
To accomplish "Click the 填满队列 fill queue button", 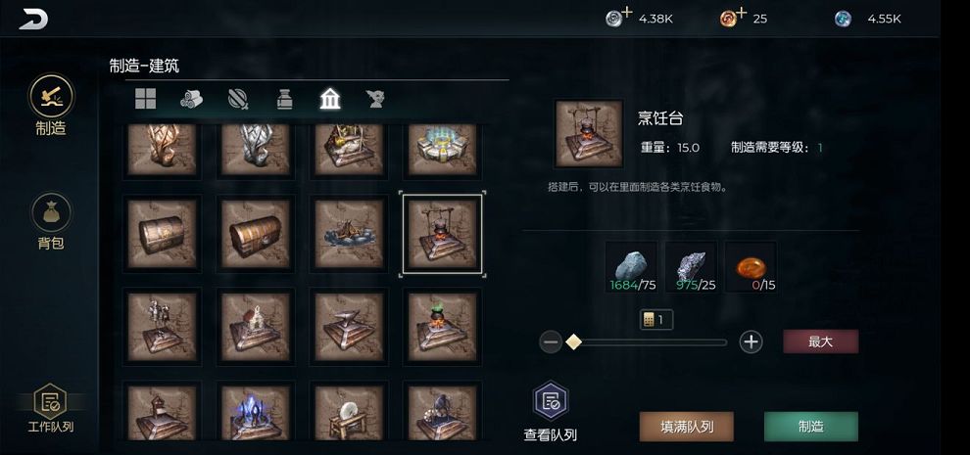I will tap(687, 427).
